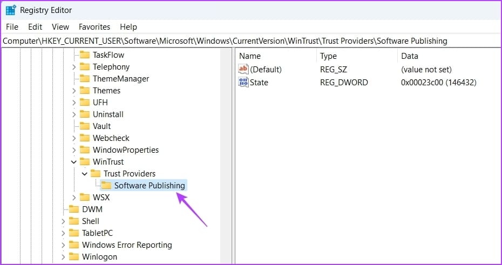Click the REG_SZ type cell
This screenshot has height=265, width=502.
pos(333,69)
